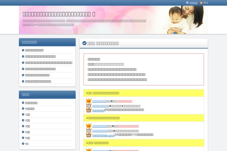Open the category starting with "1"
The width and height of the screenshot is (227, 151).
(x=28, y=115)
